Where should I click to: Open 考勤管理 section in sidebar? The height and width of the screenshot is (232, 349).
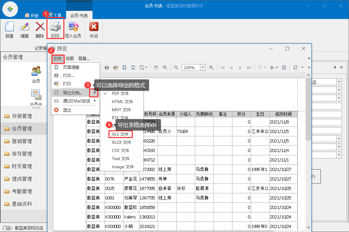tap(24, 191)
